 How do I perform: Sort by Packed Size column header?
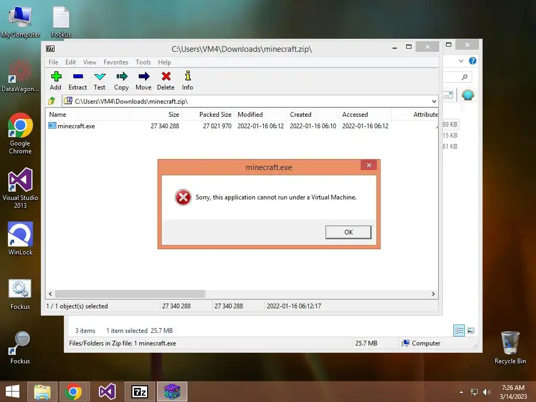tap(208, 115)
